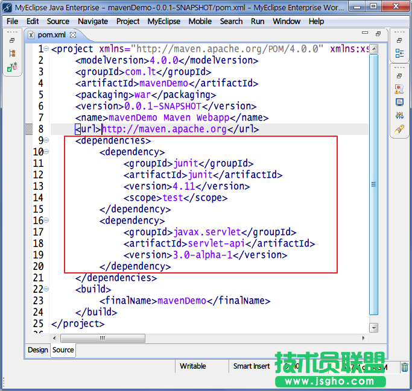Click the Writable status bar field
Screen dimensions: 412x391
(x=193, y=366)
